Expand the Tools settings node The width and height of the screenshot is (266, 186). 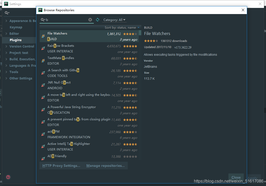(6, 72)
